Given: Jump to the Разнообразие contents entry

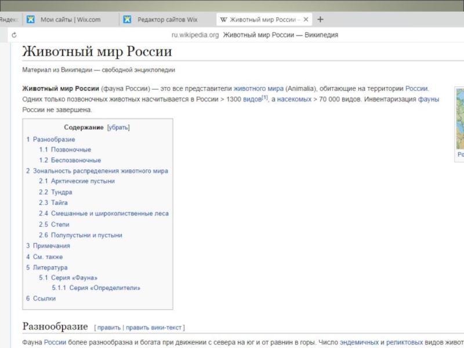Looking at the screenshot, I should point(54,140).
